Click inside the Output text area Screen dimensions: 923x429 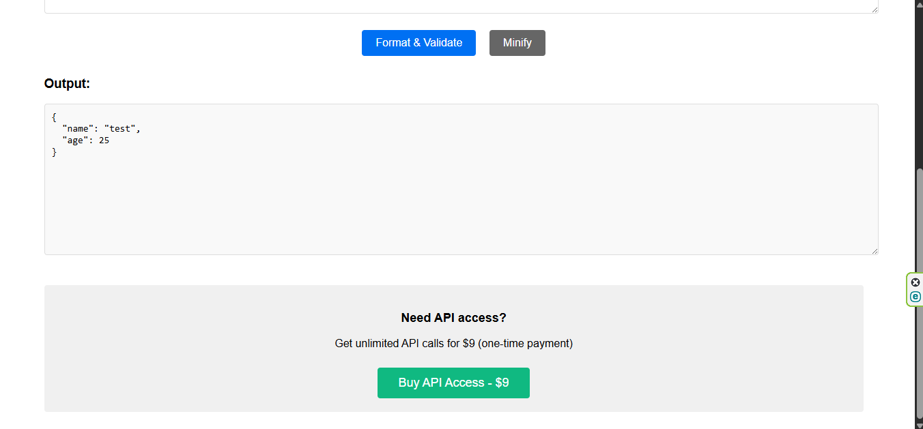[410, 191]
